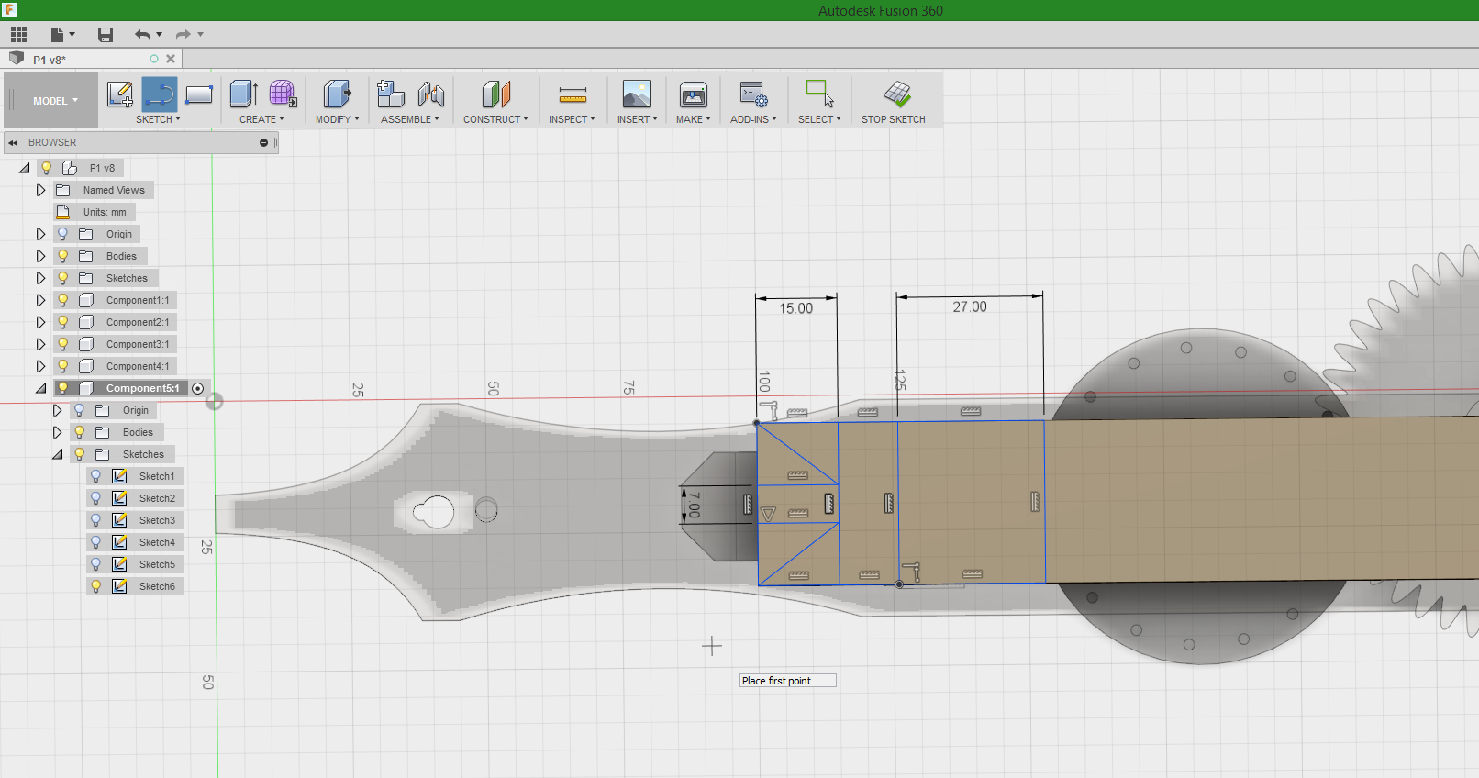Open the INSPECT menu
This screenshot has width=1479, height=778.
click(x=573, y=119)
